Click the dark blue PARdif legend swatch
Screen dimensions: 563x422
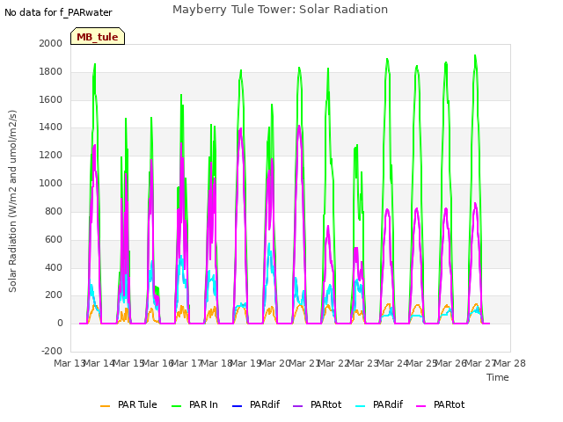click(x=238, y=406)
